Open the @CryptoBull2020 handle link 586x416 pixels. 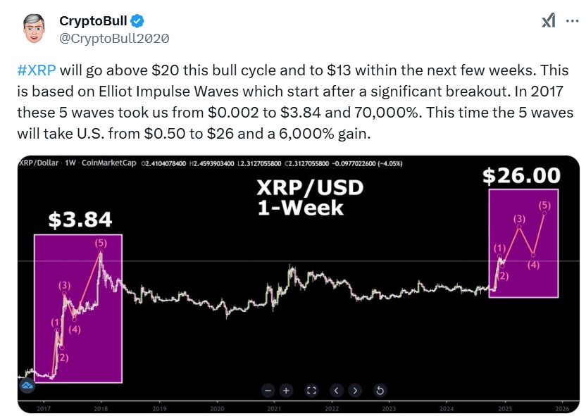click(x=114, y=38)
